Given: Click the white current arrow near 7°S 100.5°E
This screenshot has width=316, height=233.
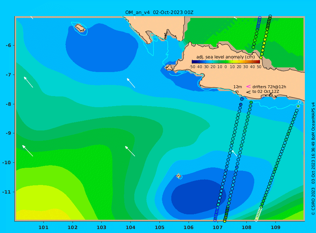Looking at the screenshot, I should click(x=28, y=82).
